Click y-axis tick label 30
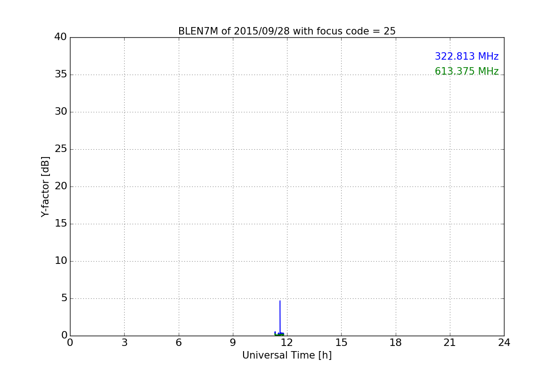The width and height of the screenshot is (560, 373). click(61, 111)
